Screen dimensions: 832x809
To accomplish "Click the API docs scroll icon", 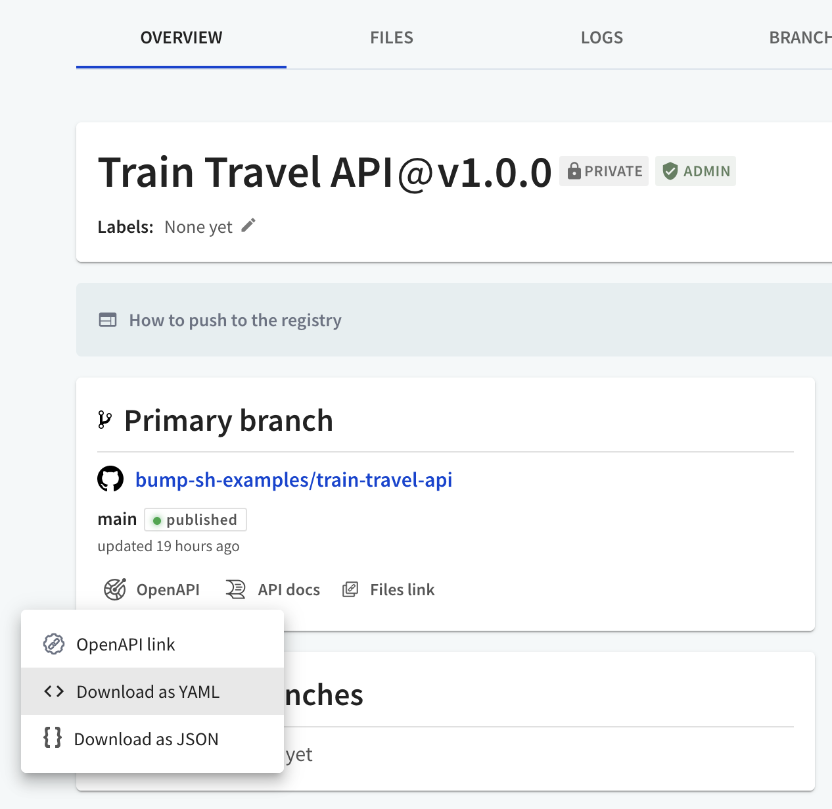I will tap(236, 589).
